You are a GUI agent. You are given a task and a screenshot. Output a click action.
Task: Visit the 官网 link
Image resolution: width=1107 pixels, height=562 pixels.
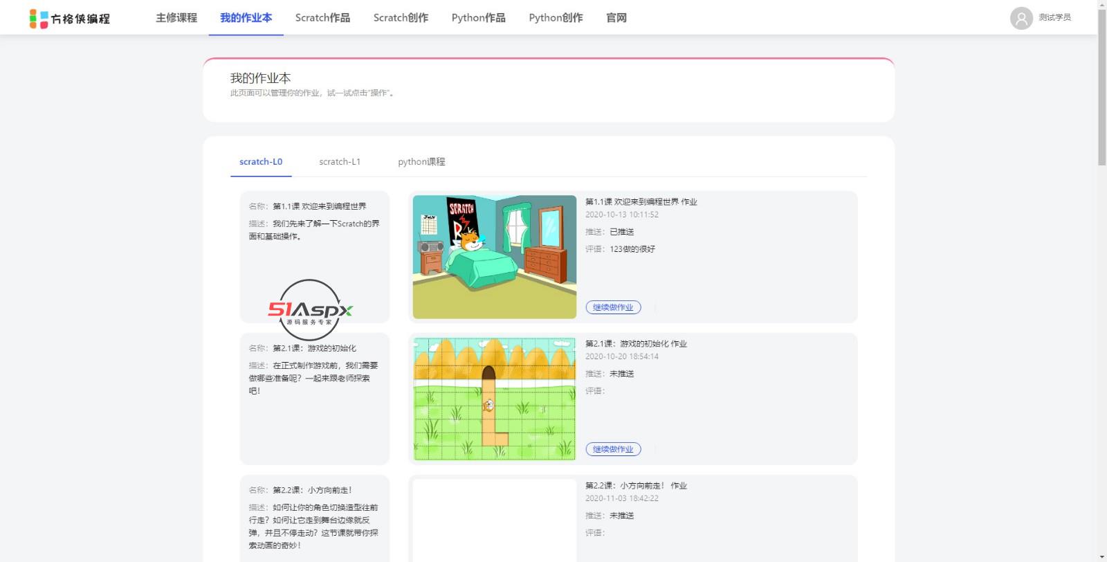616,18
